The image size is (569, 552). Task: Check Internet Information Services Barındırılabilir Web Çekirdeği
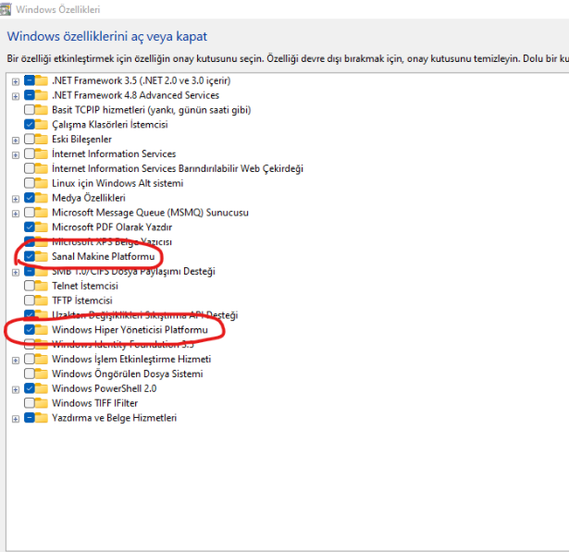[x=30, y=168]
